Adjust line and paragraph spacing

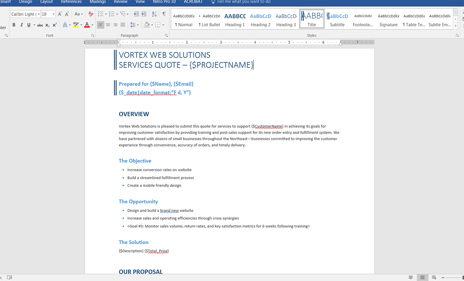[x=133, y=25]
